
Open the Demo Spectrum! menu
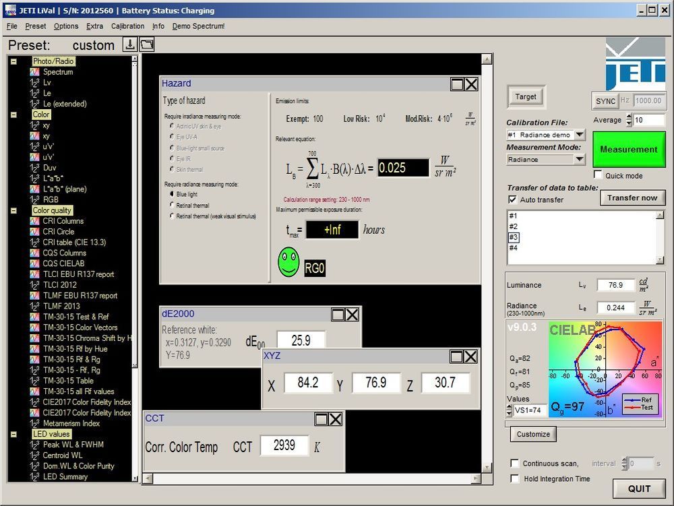pyautogui.click(x=198, y=26)
